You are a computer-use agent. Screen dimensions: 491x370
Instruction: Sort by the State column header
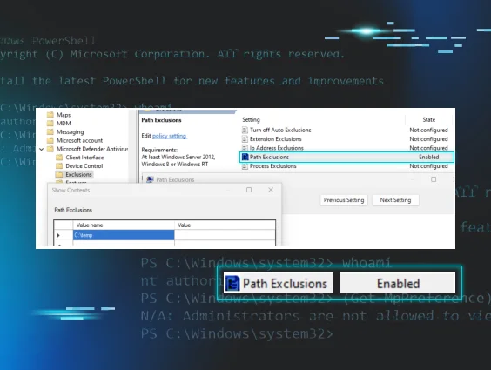point(428,119)
